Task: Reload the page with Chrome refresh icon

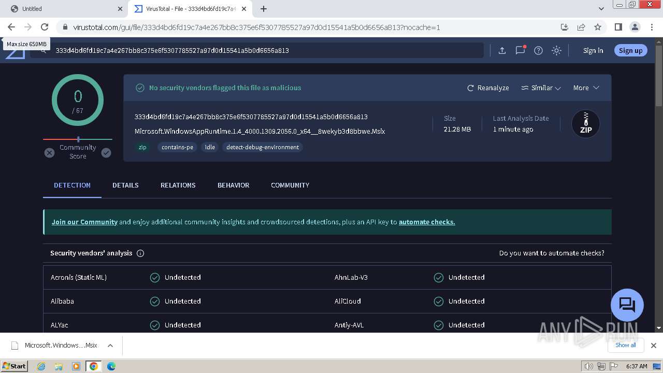Action: [45, 27]
